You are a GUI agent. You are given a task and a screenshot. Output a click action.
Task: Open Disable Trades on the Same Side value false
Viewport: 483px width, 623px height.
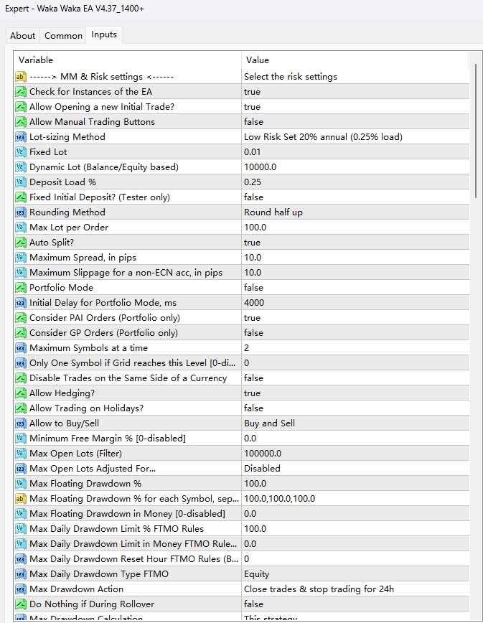click(355, 378)
